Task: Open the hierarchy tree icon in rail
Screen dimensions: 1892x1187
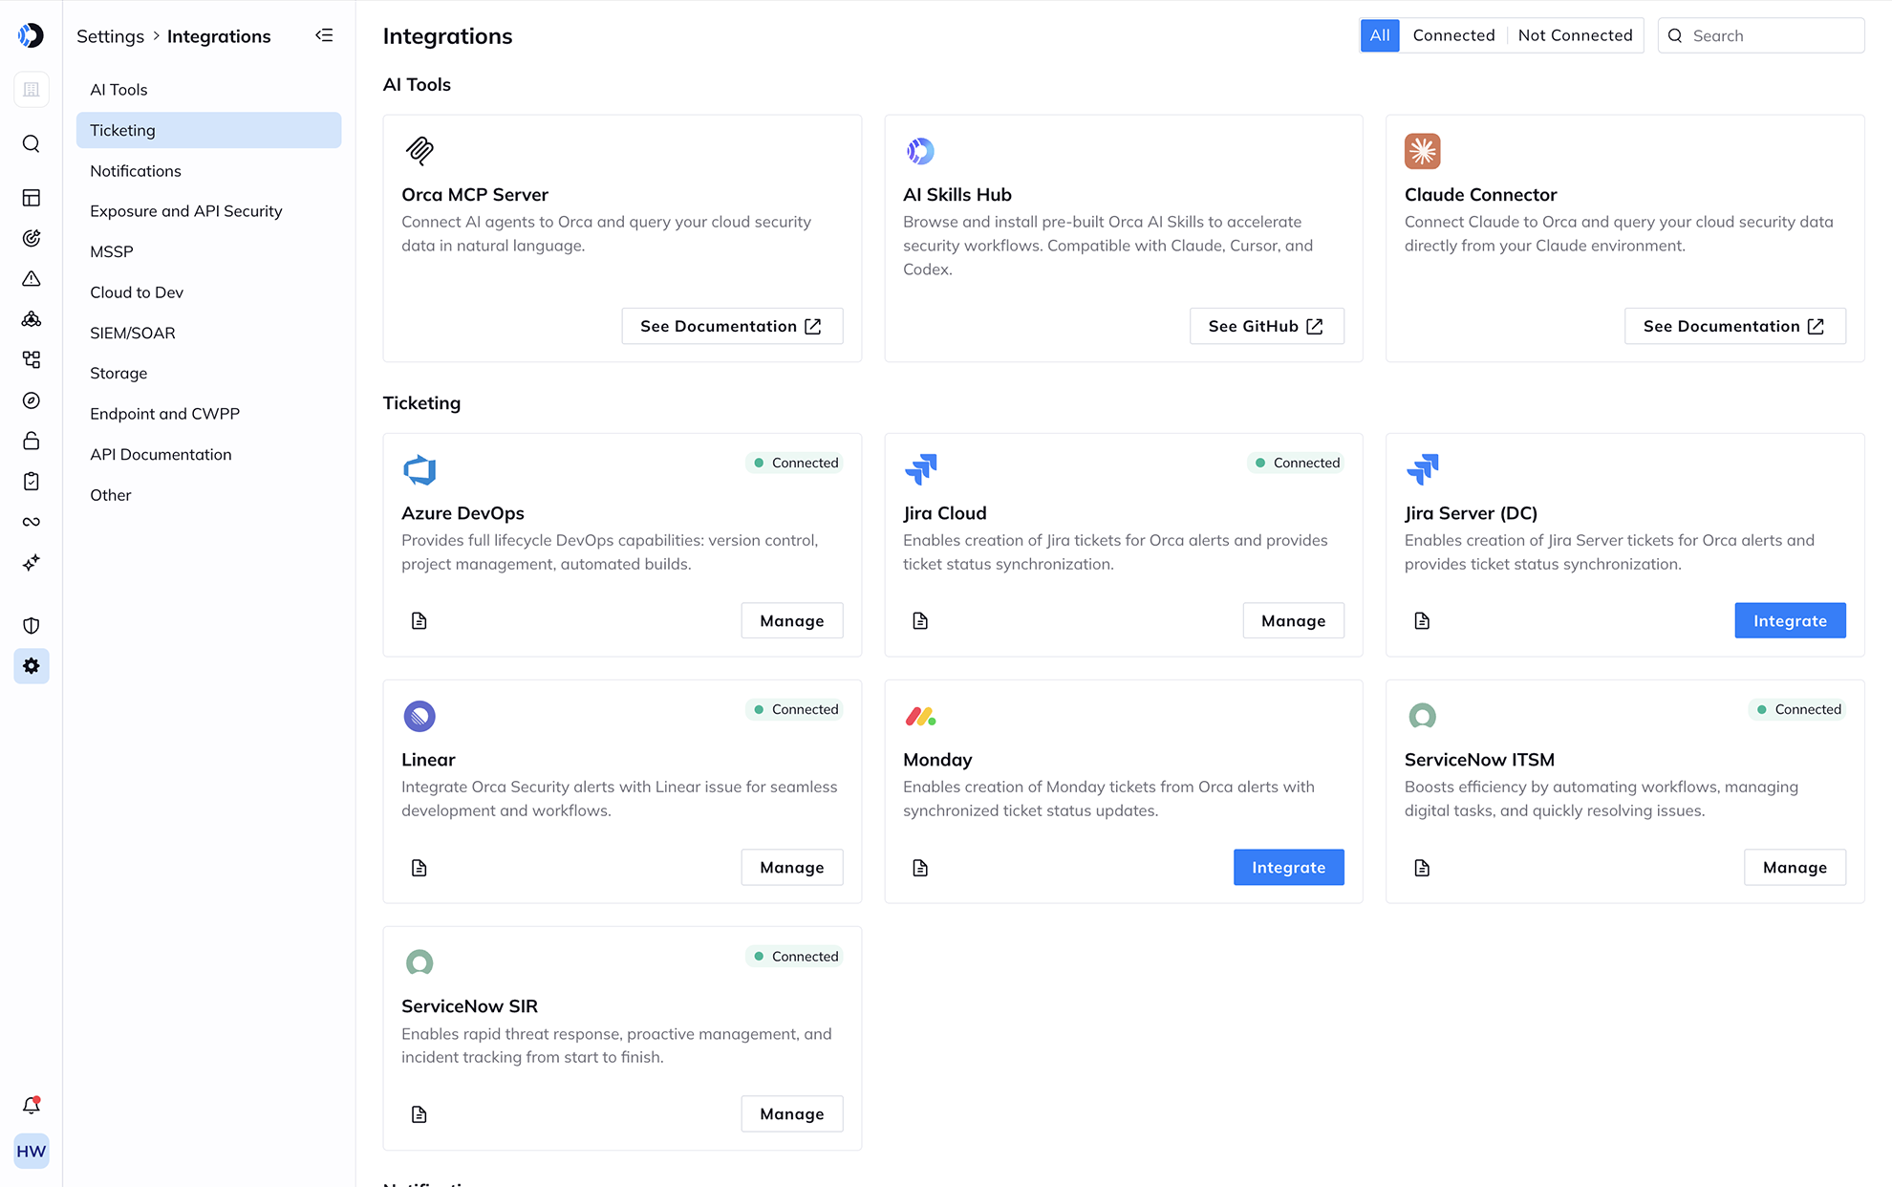Action: coord(32,359)
